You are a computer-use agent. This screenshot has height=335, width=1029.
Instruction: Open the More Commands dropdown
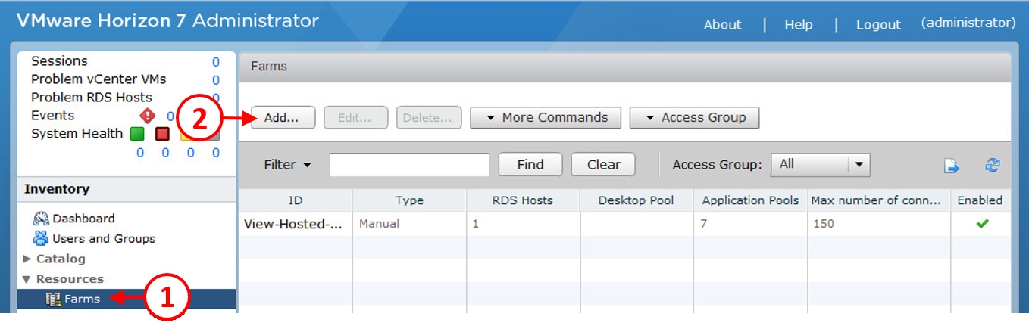click(x=546, y=118)
